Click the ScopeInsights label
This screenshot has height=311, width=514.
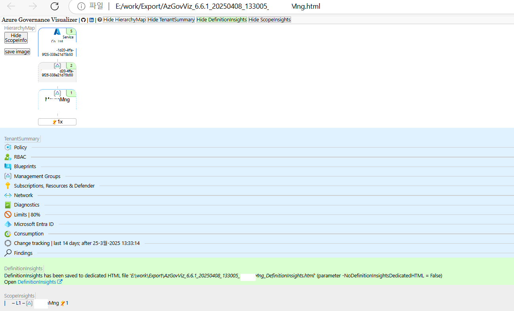pyautogui.click(x=19, y=296)
